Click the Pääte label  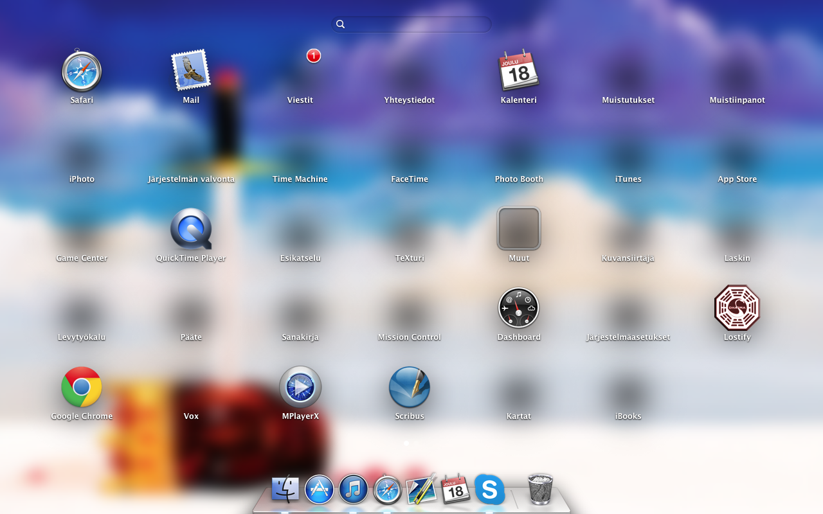click(191, 337)
